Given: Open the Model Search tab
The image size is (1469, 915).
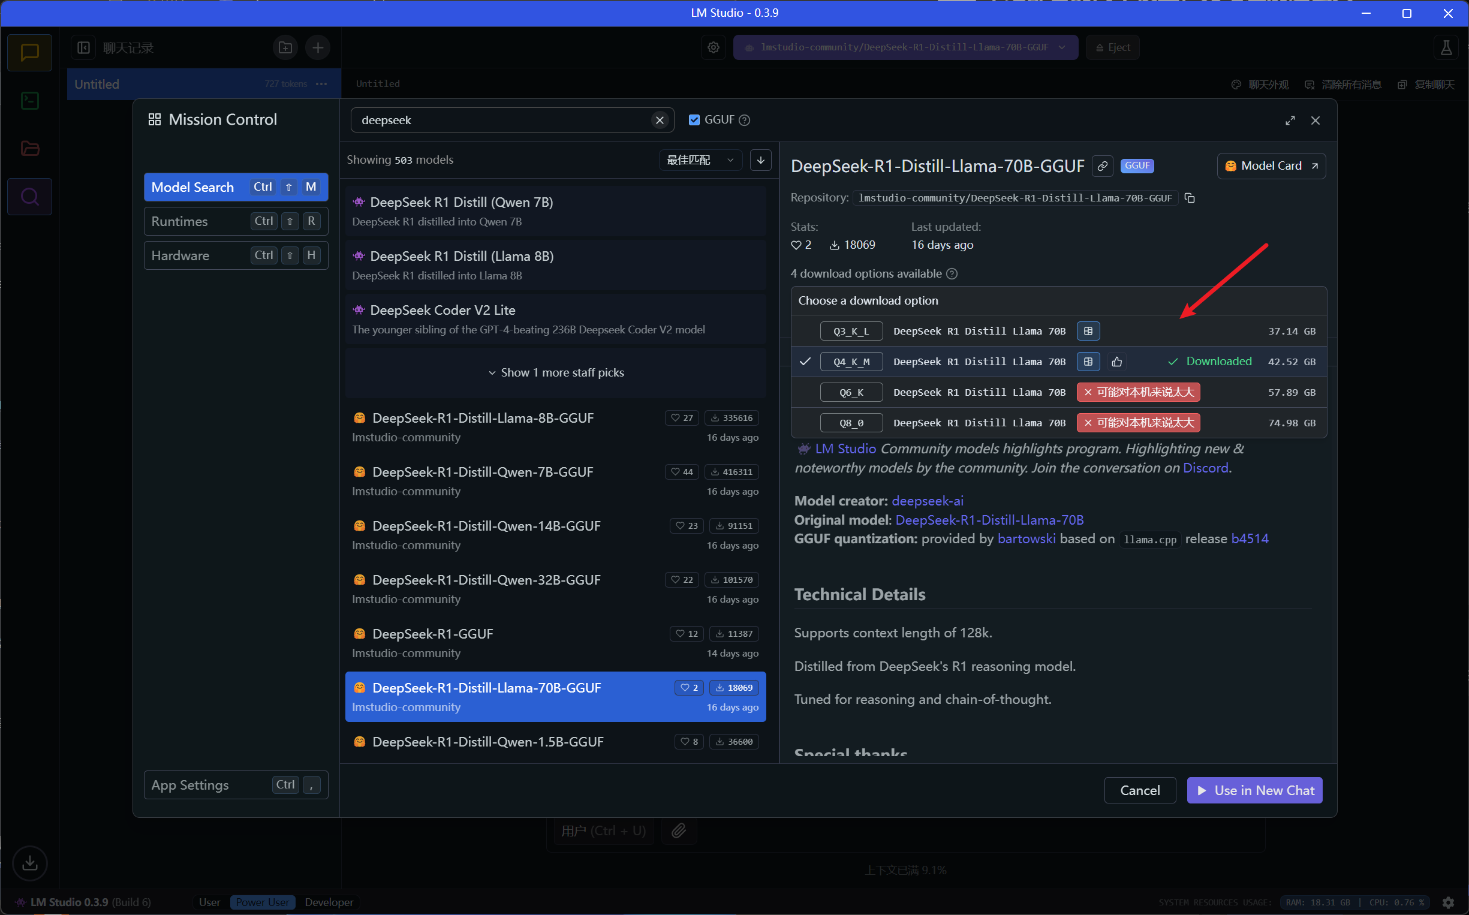Looking at the screenshot, I should click(x=236, y=187).
